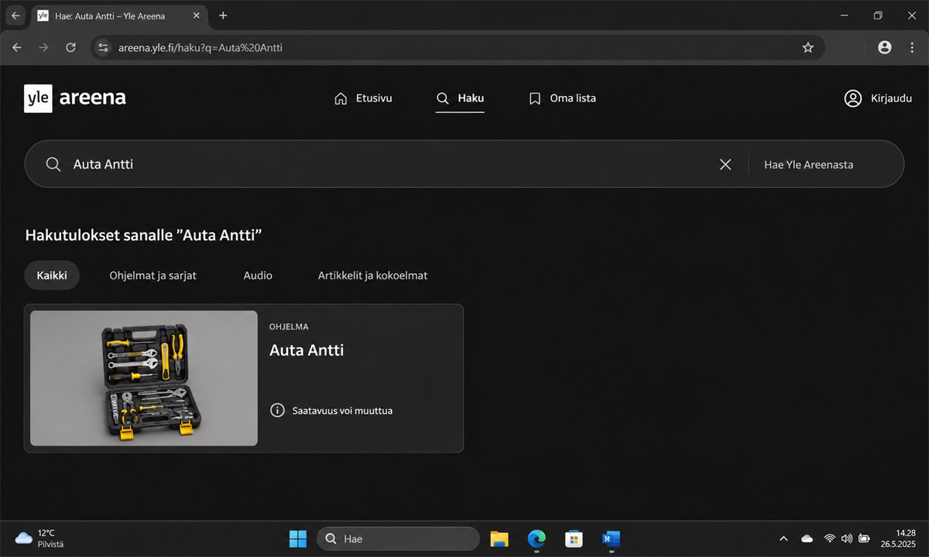Viewport: 929px width, 557px height.
Task: Click Kirjaudu to sign in
Action: tap(878, 98)
